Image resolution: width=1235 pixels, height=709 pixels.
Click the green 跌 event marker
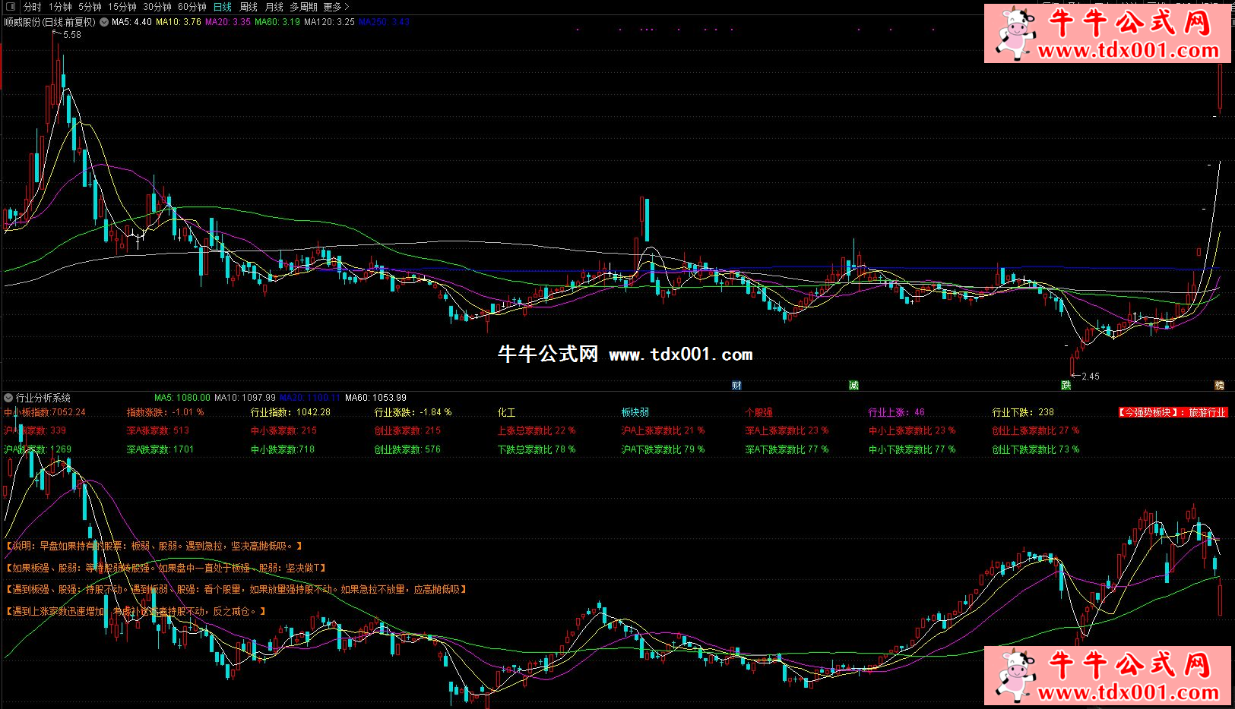tap(1066, 386)
